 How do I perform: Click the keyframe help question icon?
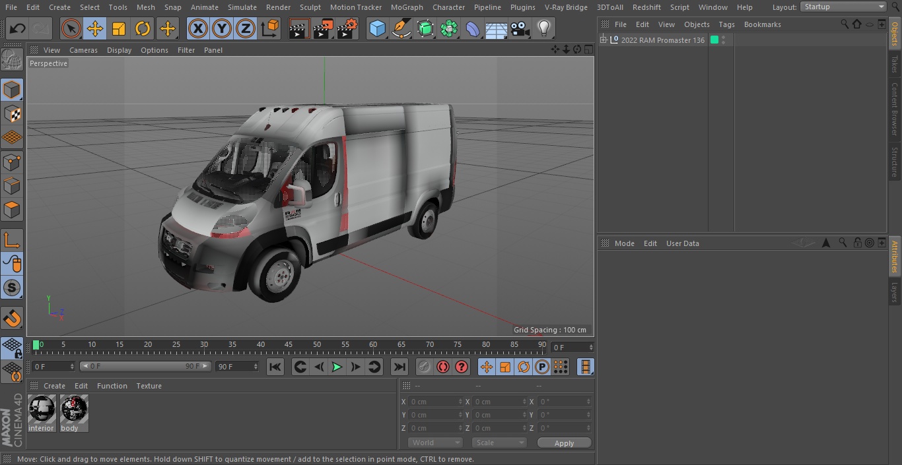(x=462, y=367)
